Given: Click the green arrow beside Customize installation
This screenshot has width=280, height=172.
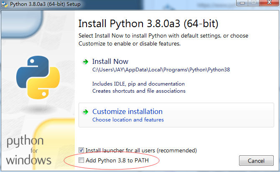Looking at the screenshot, I should point(86,112).
